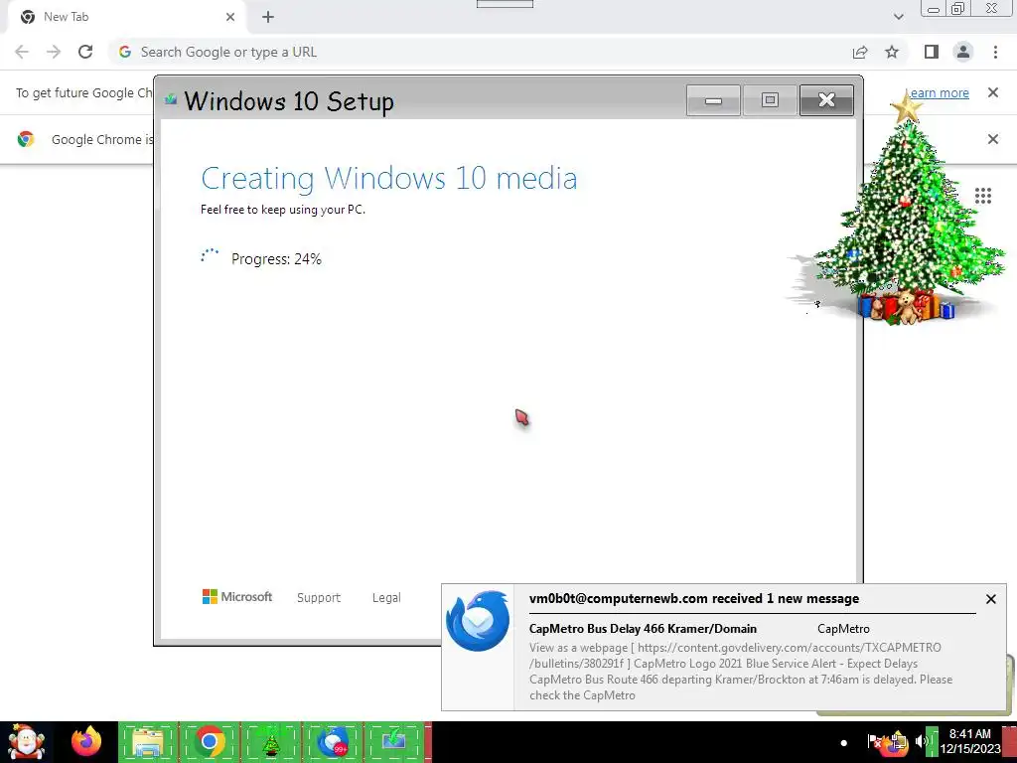Click the Creating Windows 10 media heading
Screen dimensions: 1017x763
click(x=389, y=179)
